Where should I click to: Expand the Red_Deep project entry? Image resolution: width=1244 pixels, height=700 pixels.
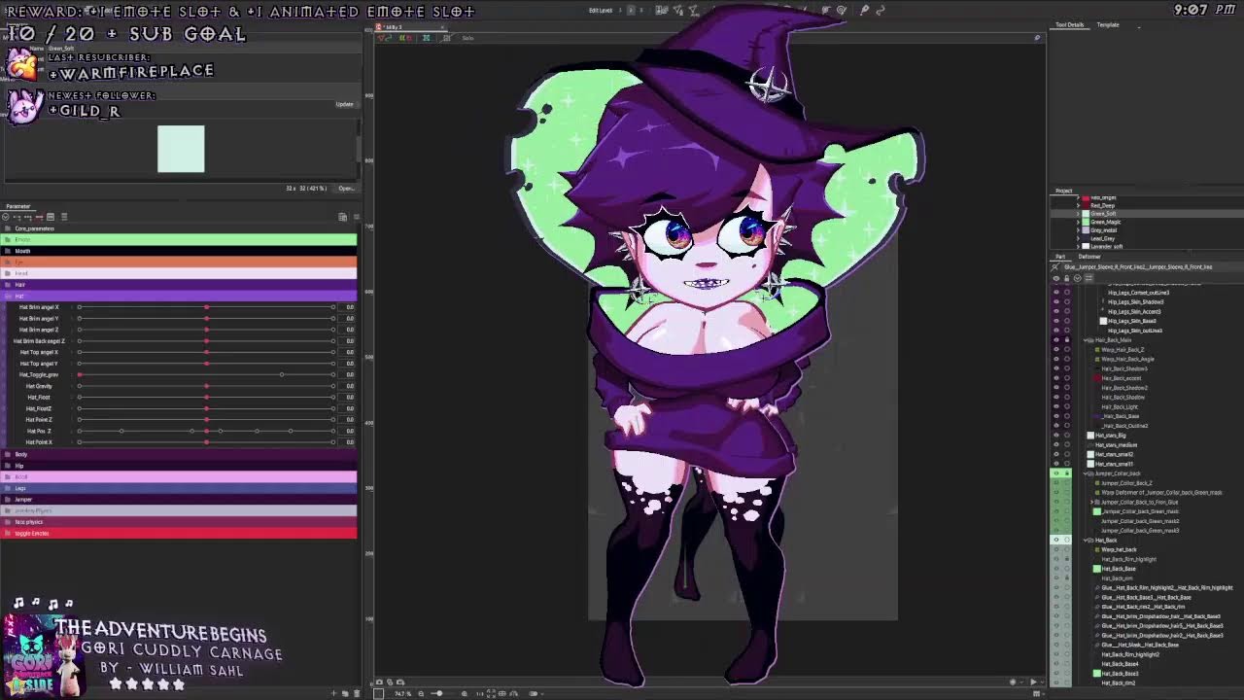[x=1079, y=205]
